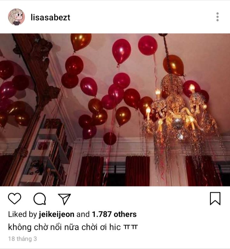Tap the post date 18 tháng 3
Viewport: 230px width, 249px height.
[x=22, y=239]
